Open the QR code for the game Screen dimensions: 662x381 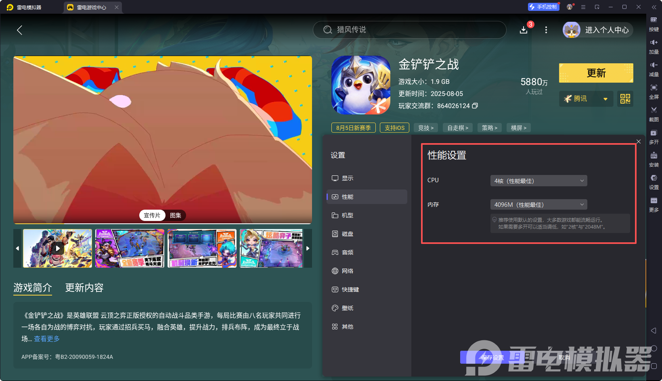click(x=625, y=99)
